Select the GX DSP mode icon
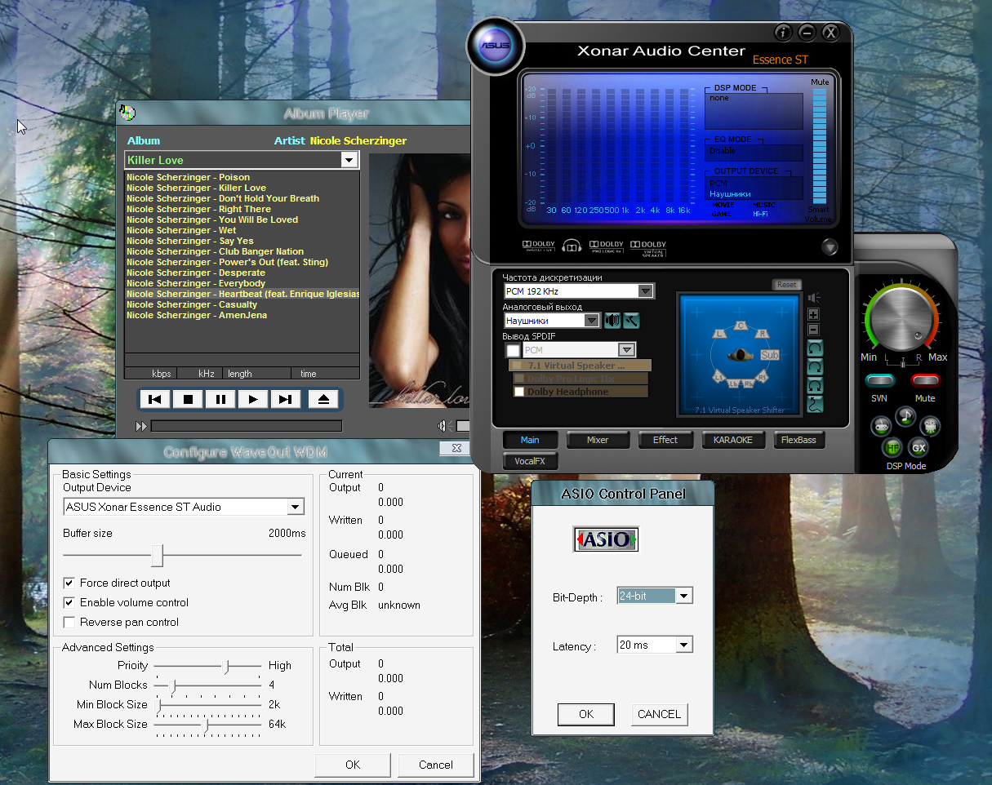 click(x=919, y=447)
